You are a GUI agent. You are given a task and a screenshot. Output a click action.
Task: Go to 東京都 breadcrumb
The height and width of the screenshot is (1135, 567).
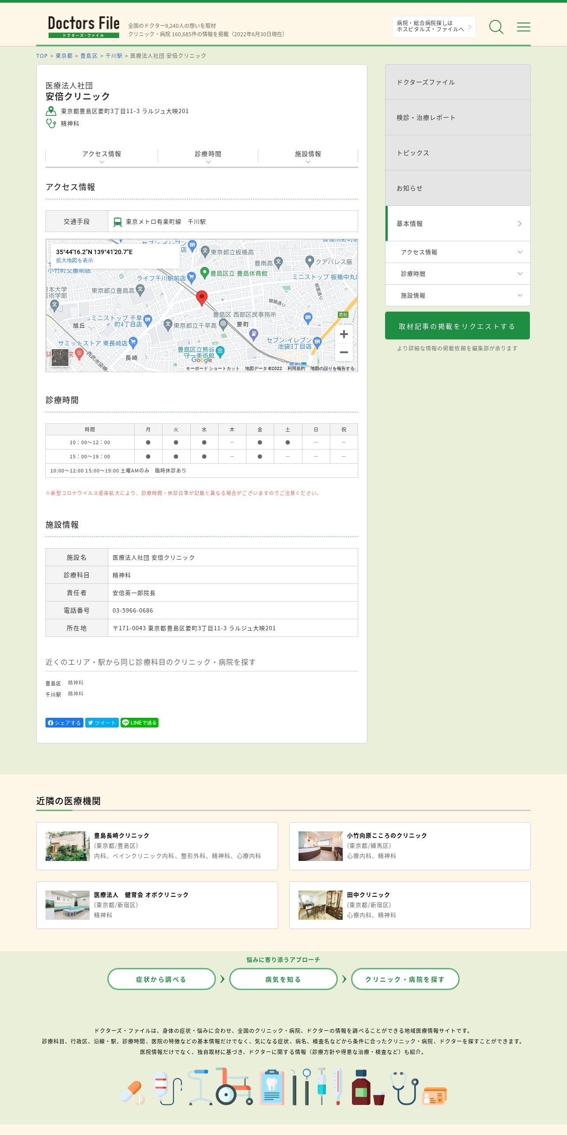point(64,56)
